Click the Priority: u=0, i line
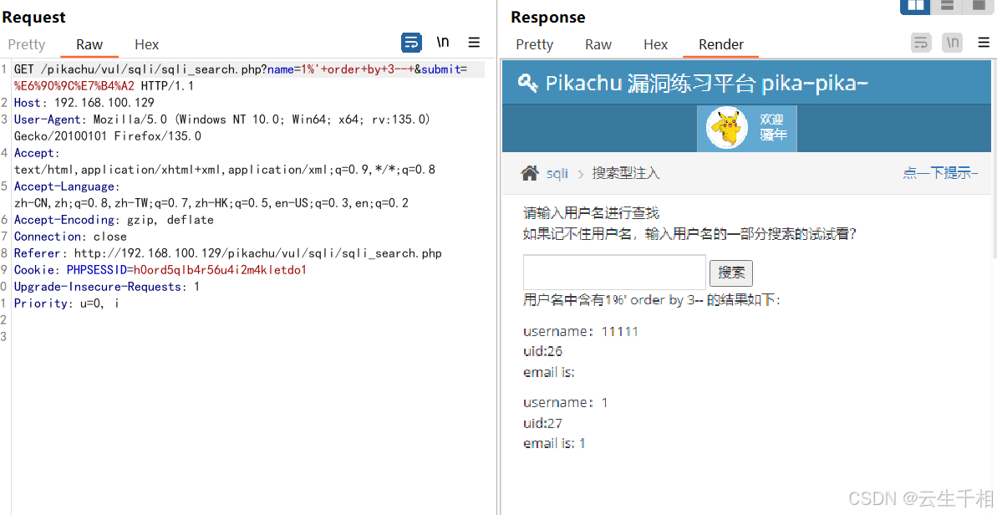 [x=66, y=303]
